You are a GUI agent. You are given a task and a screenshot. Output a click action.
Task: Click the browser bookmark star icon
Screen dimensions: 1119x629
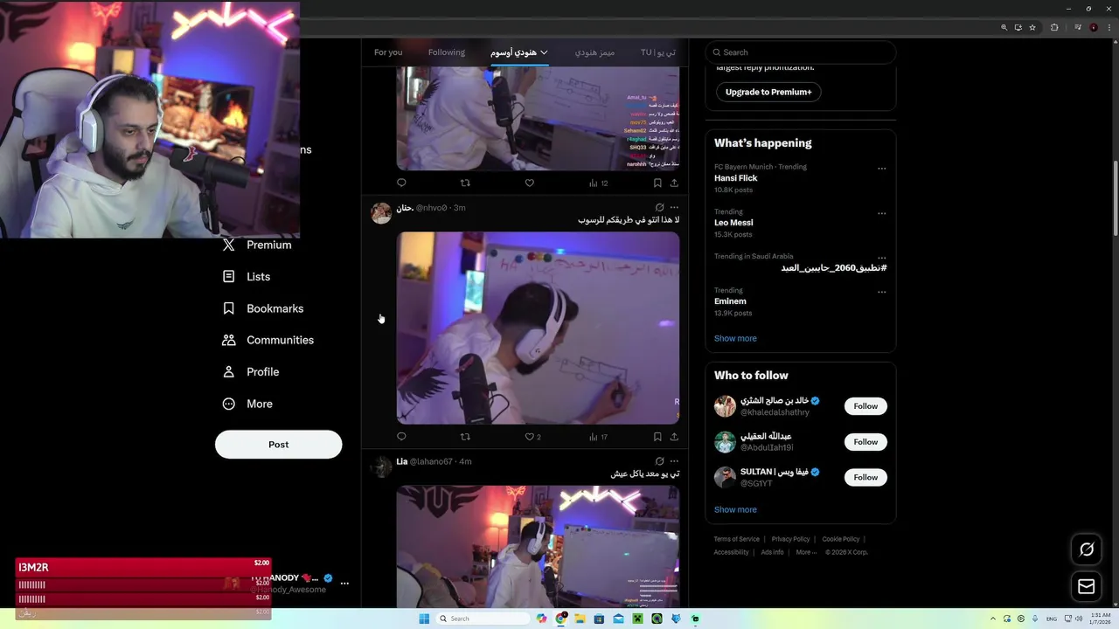pyautogui.click(x=1032, y=27)
